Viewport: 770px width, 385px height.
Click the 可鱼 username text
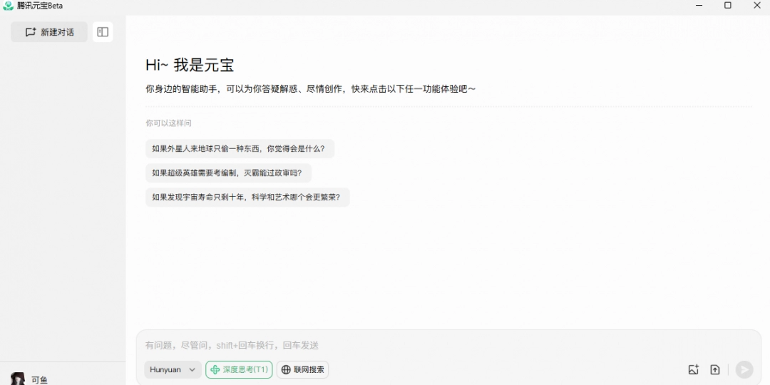tap(39, 380)
